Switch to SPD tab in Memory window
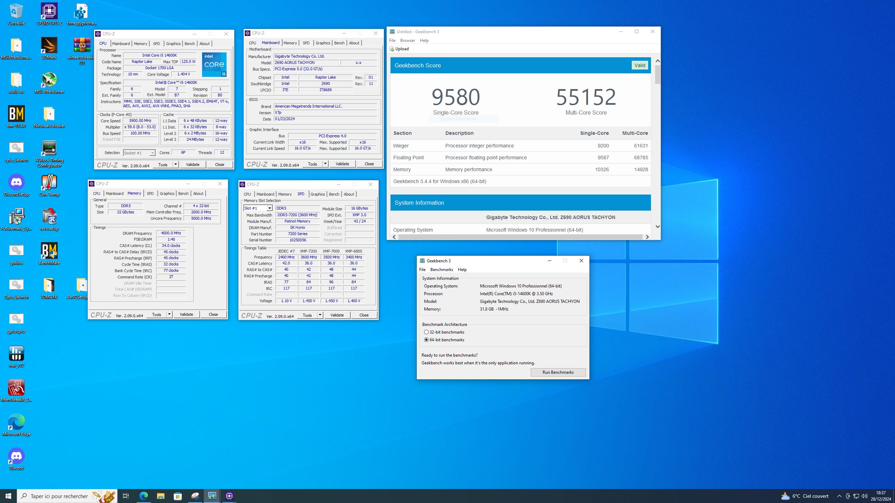Screen dimensions: 895x503 (150, 194)
